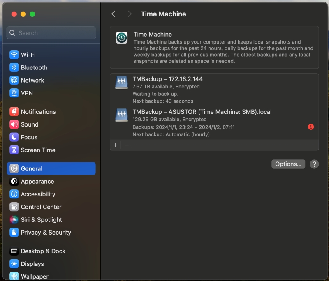Select the Screen Time sidebar label

[x=38, y=150]
